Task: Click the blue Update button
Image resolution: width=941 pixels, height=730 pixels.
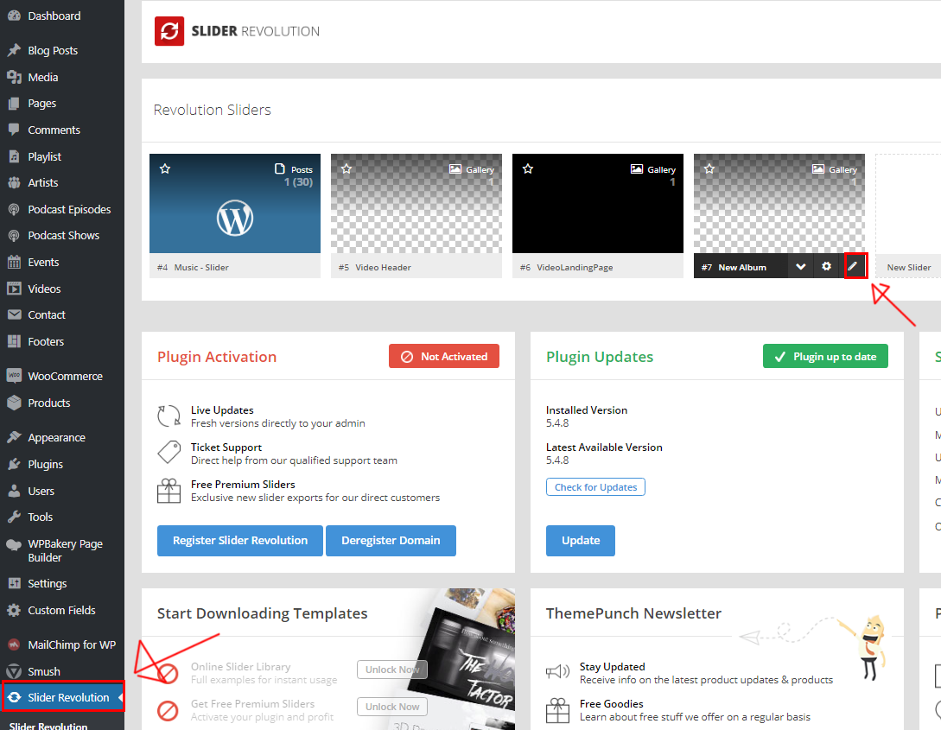Action: pos(581,541)
